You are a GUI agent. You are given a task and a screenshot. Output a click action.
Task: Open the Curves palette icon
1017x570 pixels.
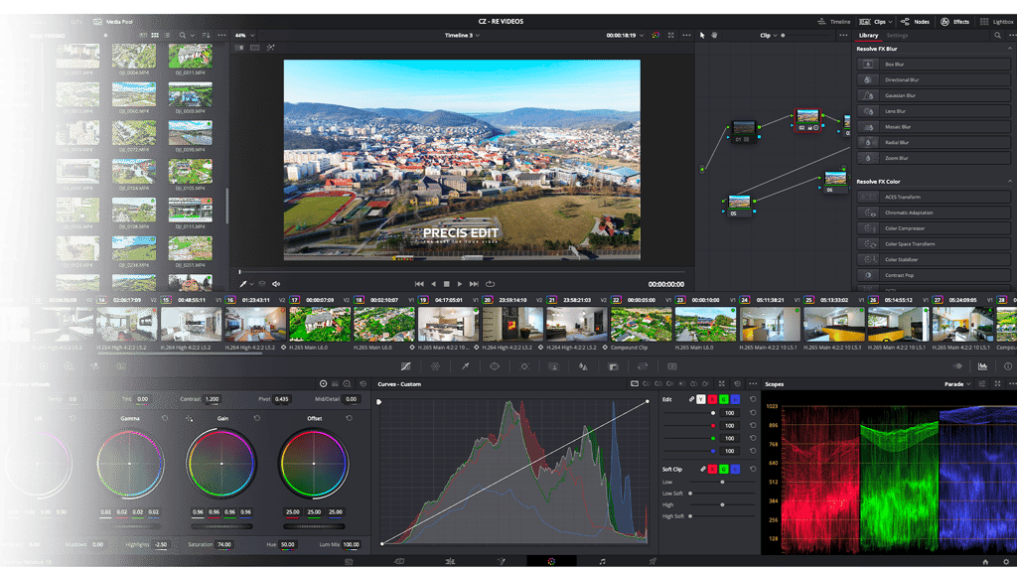[x=405, y=366]
